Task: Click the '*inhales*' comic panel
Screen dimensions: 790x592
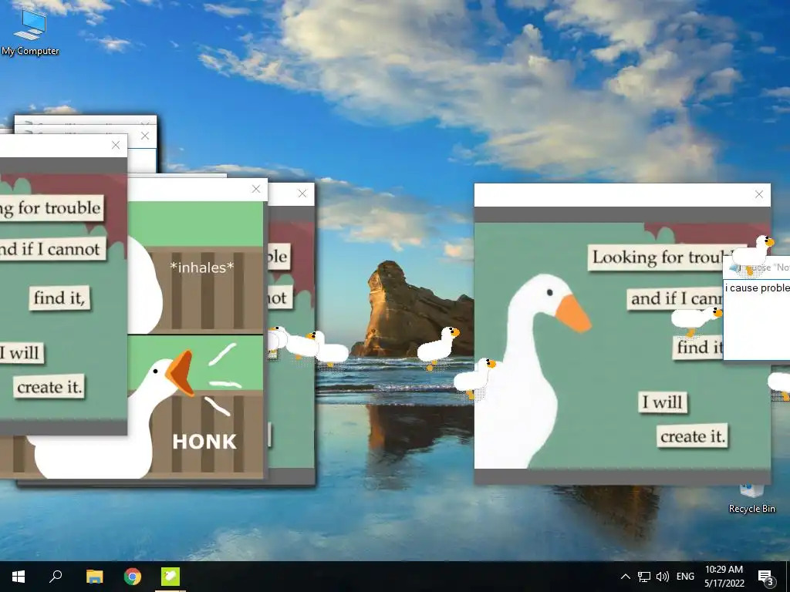Action: pyautogui.click(x=195, y=267)
